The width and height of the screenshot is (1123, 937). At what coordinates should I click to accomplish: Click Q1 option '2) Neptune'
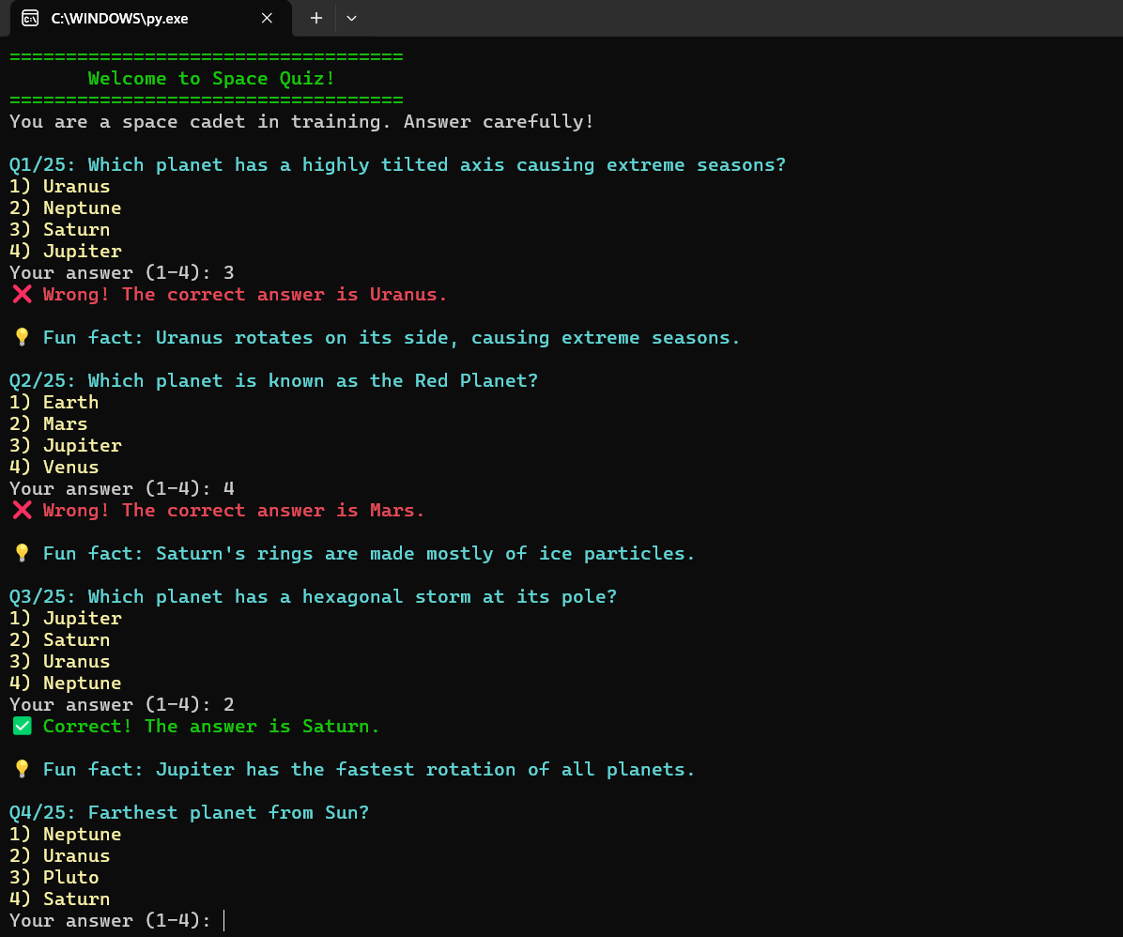point(65,207)
